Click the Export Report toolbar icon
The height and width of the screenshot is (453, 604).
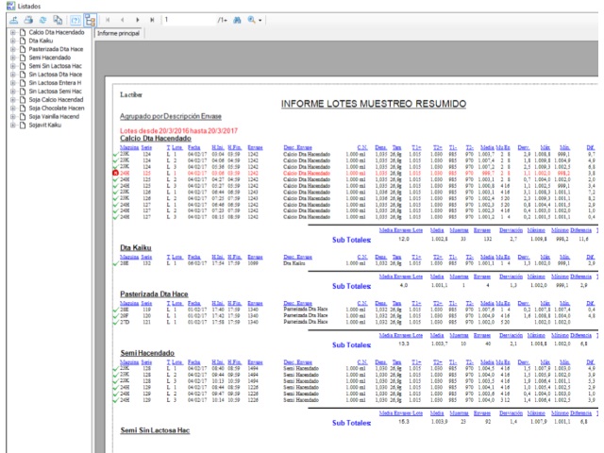pyautogui.click(x=14, y=20)
